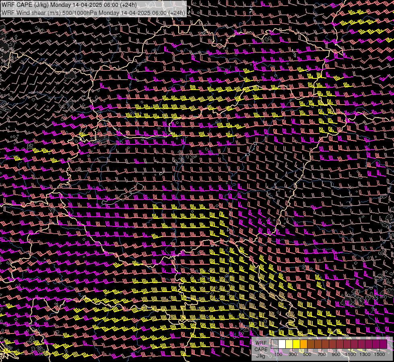Click the white CAPE legend swatch

pos(282,344)
